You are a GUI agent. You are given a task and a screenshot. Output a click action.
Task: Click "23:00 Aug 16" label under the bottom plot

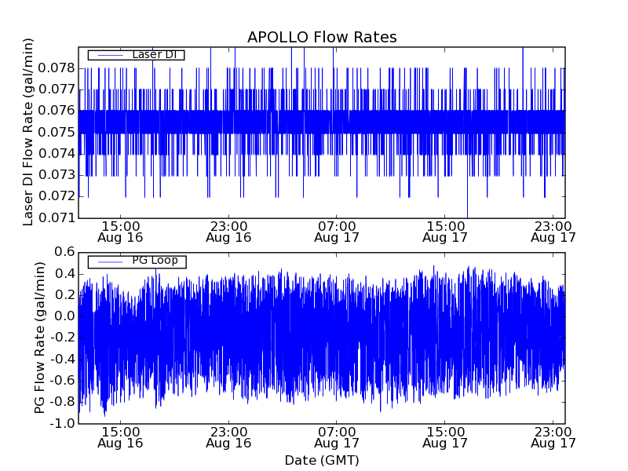point(228,437)
